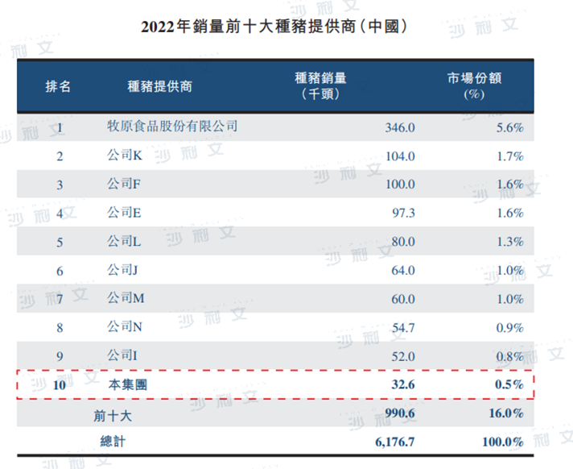Click the 1.0% share in 公司J row
Viewport: 573px width, 469px height.
(x=510, y=270)
